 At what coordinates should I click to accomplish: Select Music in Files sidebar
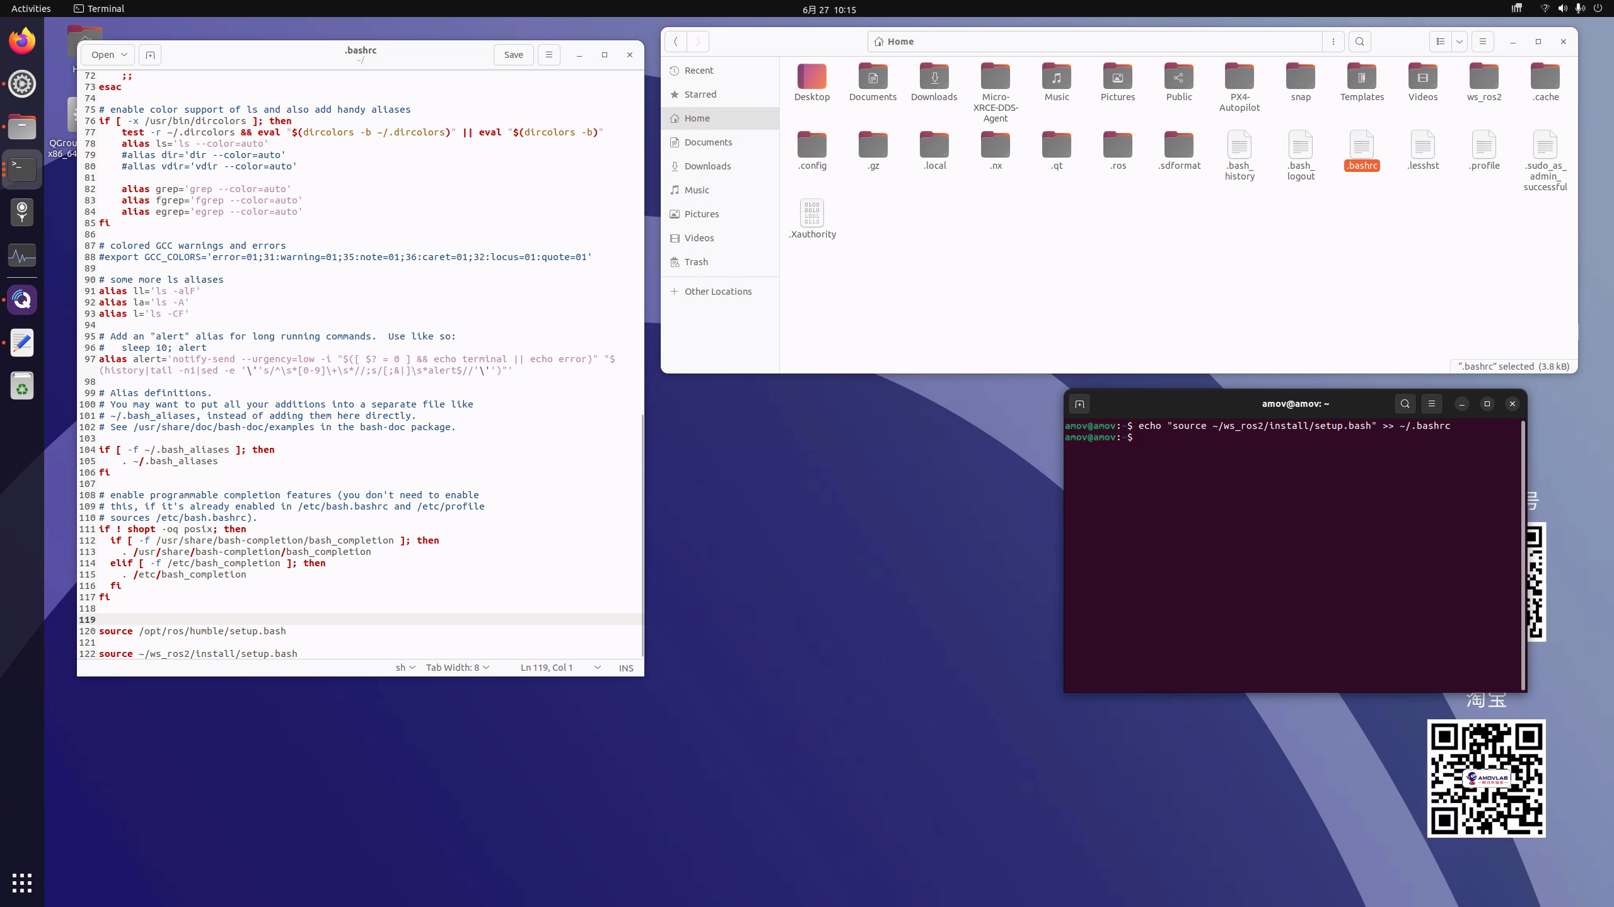click(720, 190)
